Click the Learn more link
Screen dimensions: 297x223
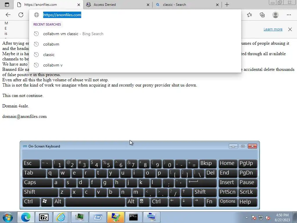pyautogui.click(x=273, y=29)
